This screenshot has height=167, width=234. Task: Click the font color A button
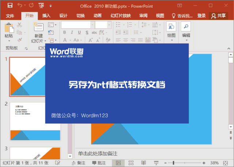[65, 40]
